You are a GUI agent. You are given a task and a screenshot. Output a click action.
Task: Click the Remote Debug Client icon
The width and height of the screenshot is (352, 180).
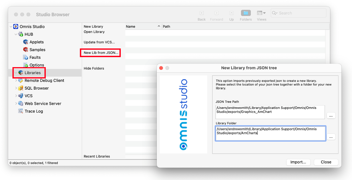(x=21, y=80)
